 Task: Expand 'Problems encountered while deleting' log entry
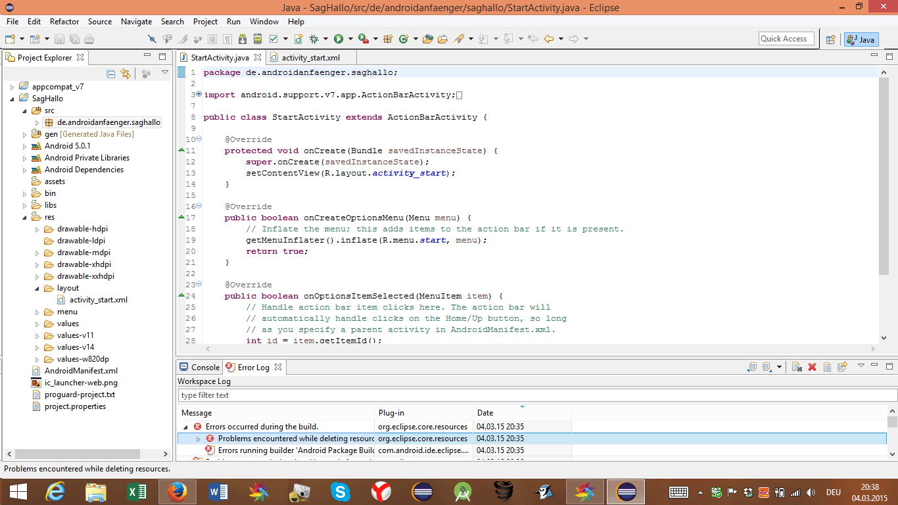199,439
